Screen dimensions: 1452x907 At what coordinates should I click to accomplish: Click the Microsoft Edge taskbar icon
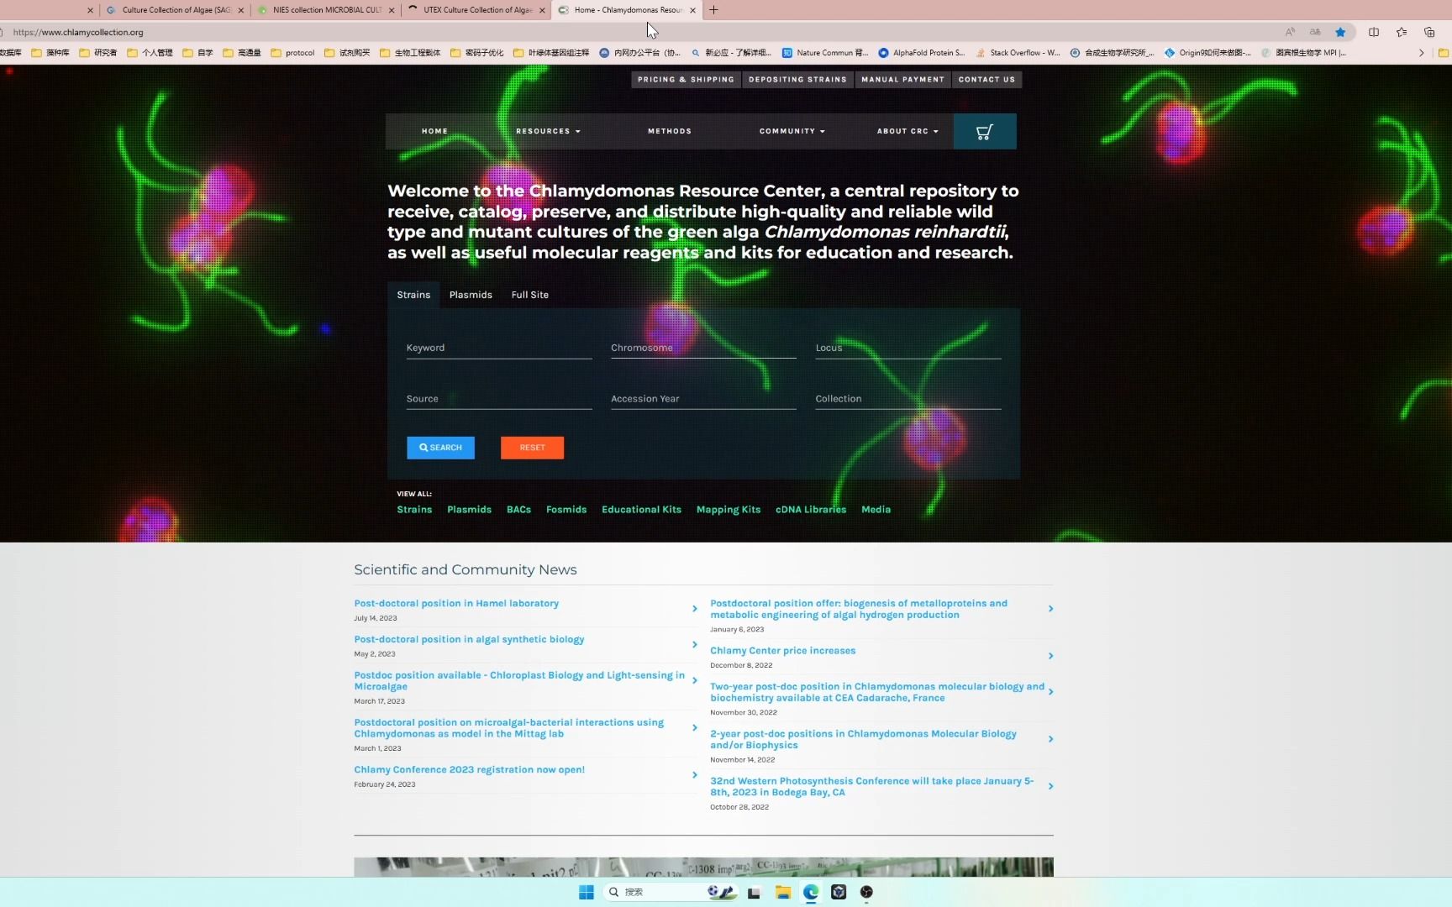(x=811, y=892)
